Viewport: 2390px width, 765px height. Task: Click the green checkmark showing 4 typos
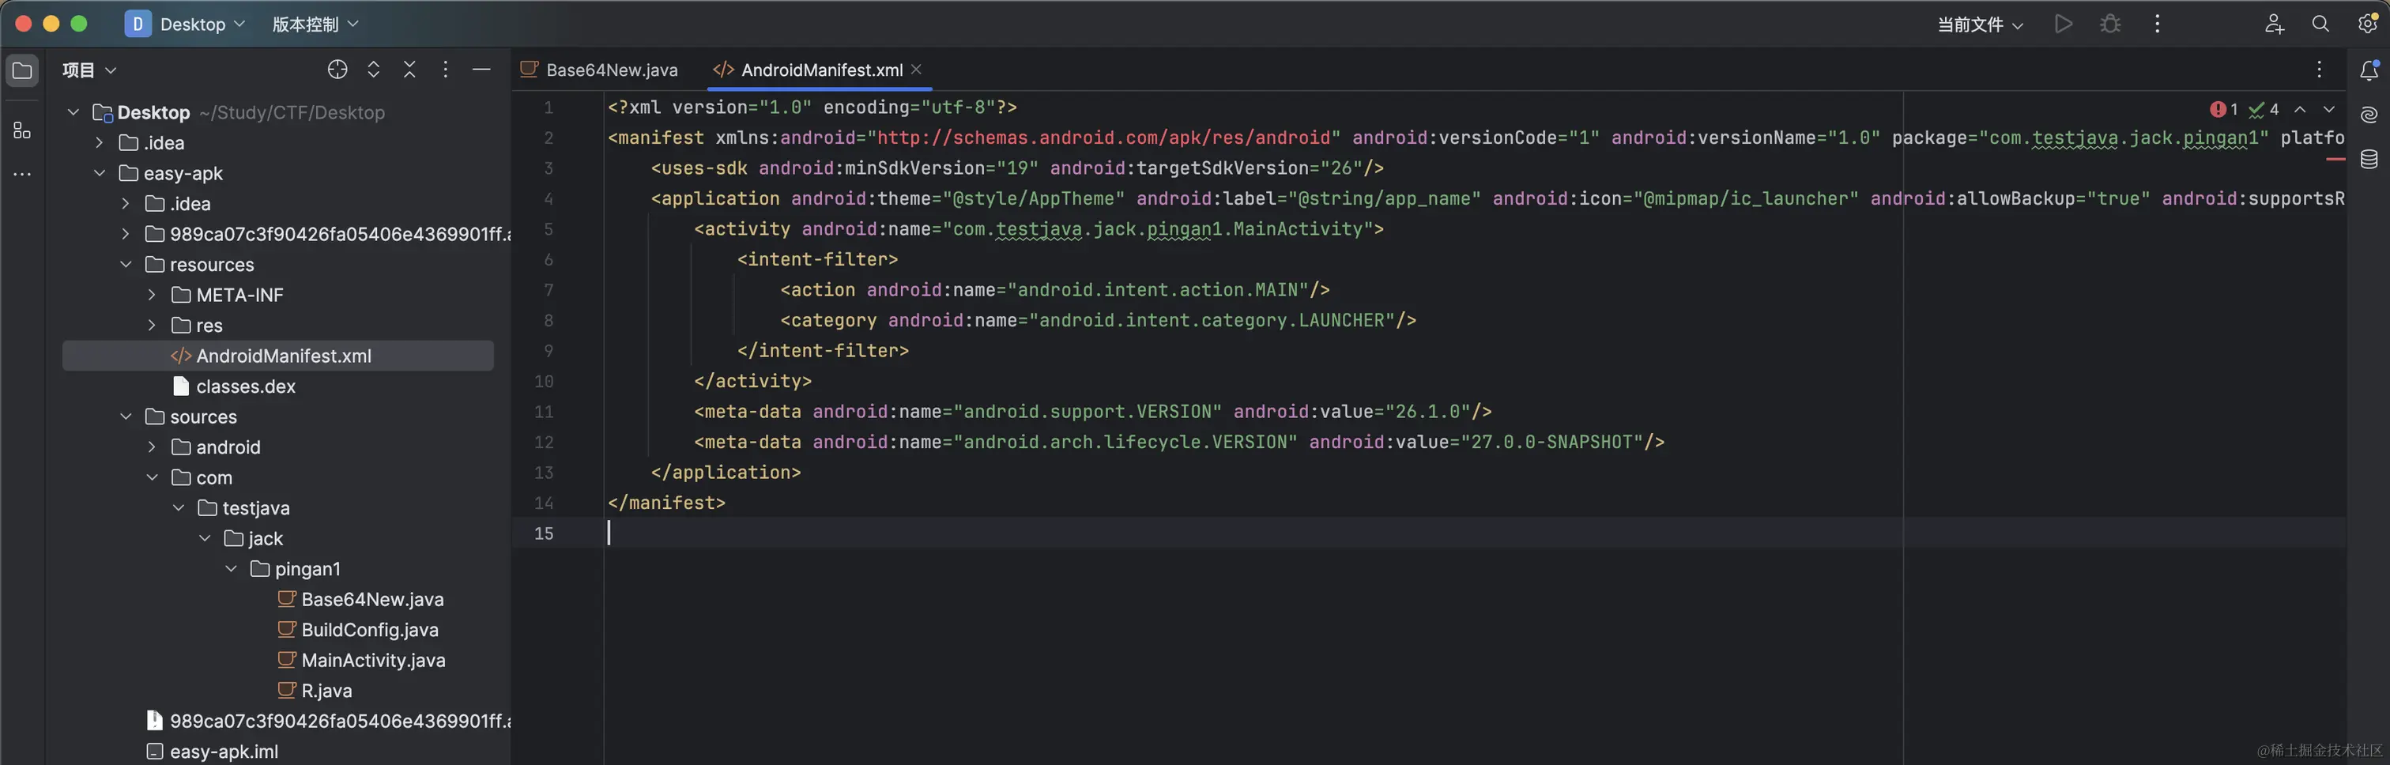(x=2264, y=109)
